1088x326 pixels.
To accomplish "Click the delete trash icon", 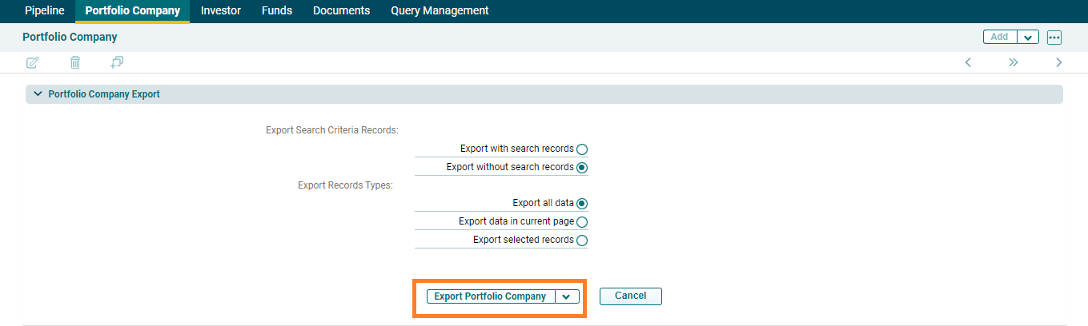I will pos(75,62).
